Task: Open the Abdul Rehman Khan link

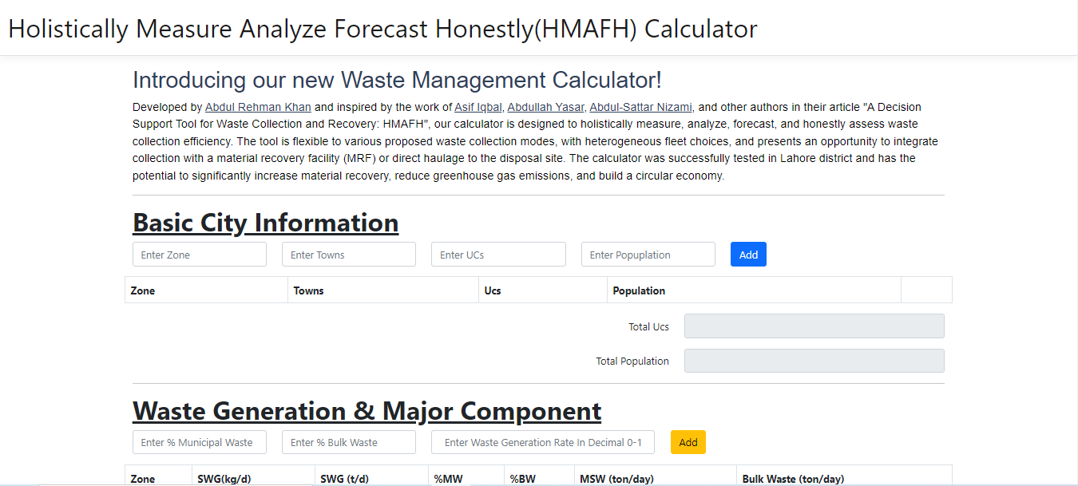Action: [x=258, y=107]
